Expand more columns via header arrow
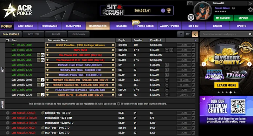Viewport: 253px width, 136px height. pyautogui.click(x=195, y=40)
